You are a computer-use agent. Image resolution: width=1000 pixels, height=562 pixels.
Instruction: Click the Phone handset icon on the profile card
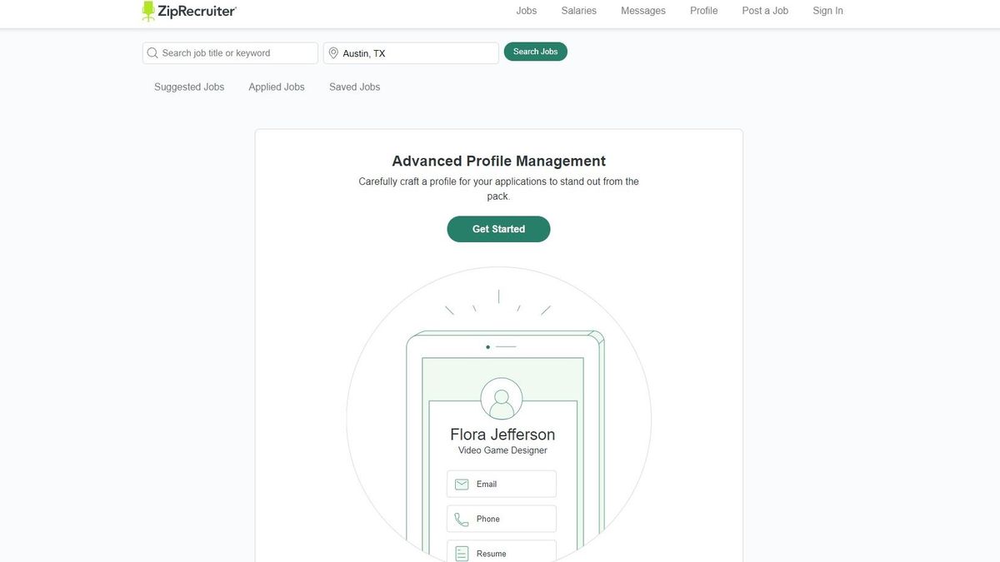pyautogui.click(x=462, y=519)
